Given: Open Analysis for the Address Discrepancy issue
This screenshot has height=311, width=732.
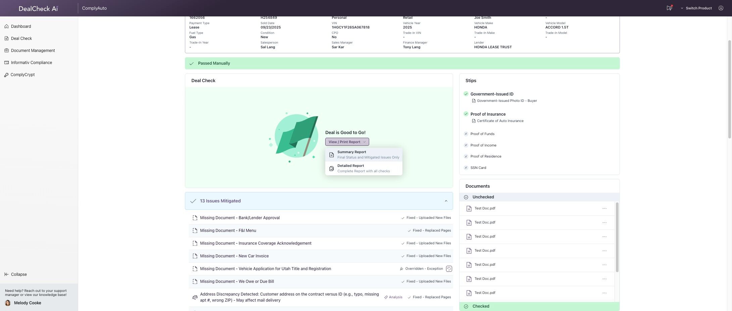Looking at the screenshot, I should [x=393, y=297].
